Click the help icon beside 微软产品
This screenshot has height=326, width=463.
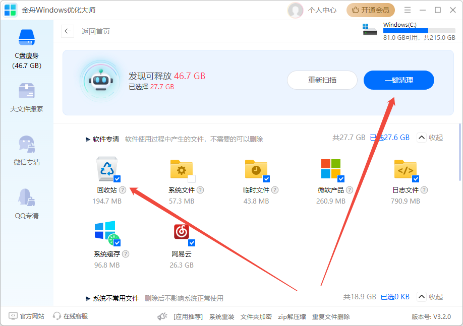(x=350, y=190)
